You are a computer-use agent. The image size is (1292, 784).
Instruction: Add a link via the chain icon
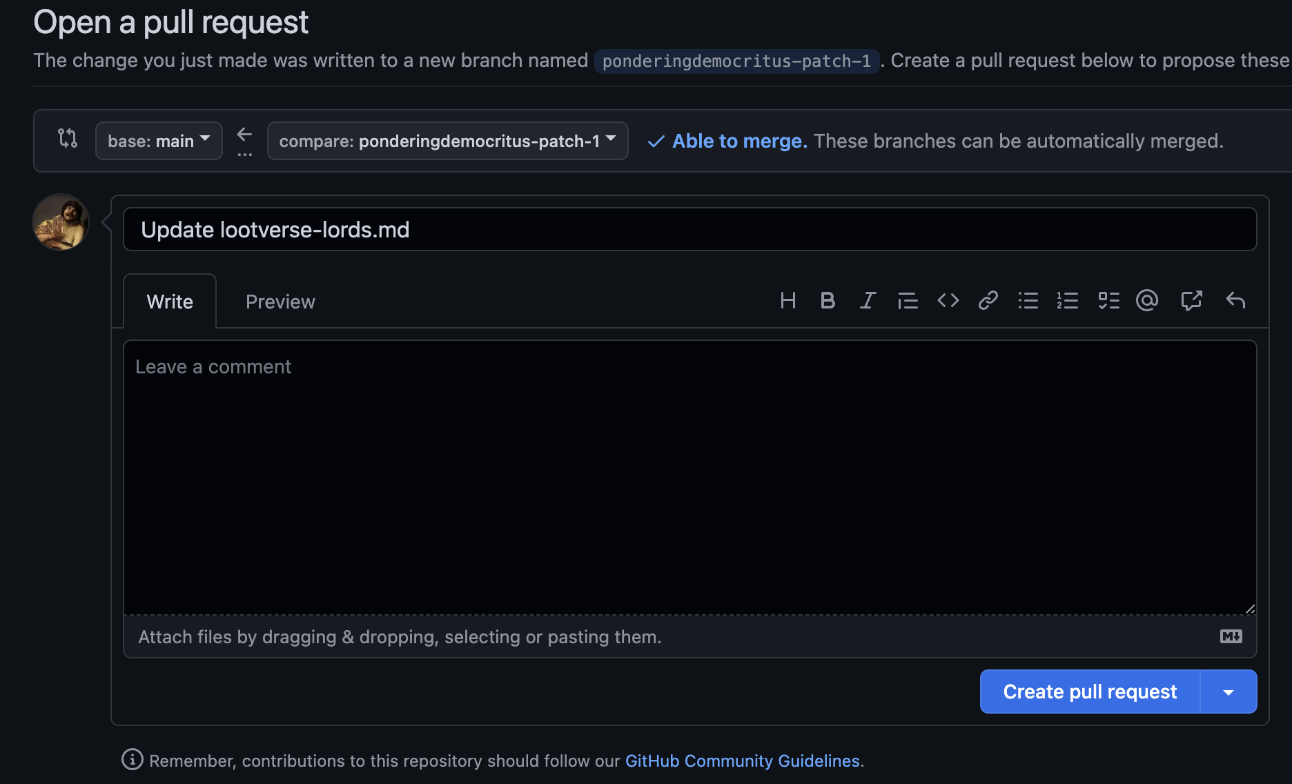(x=988, y=300)
